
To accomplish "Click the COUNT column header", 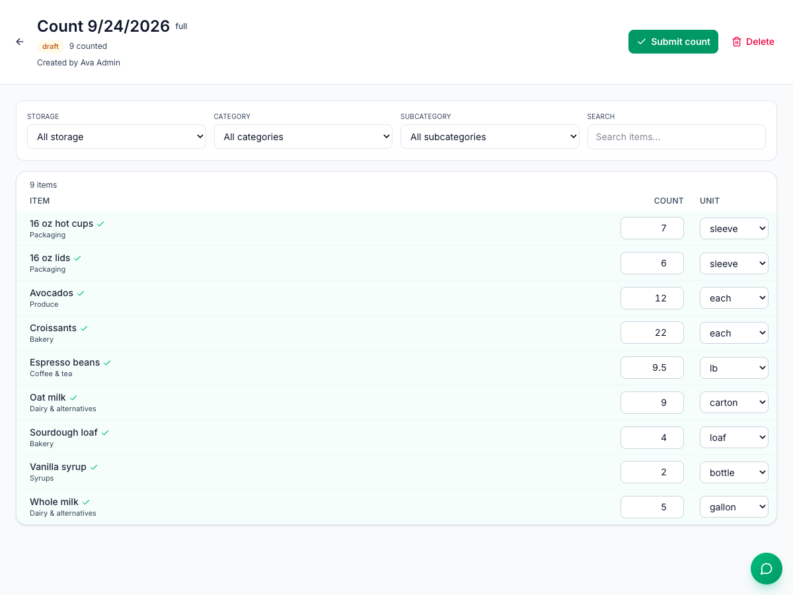I will pos(669,201).
